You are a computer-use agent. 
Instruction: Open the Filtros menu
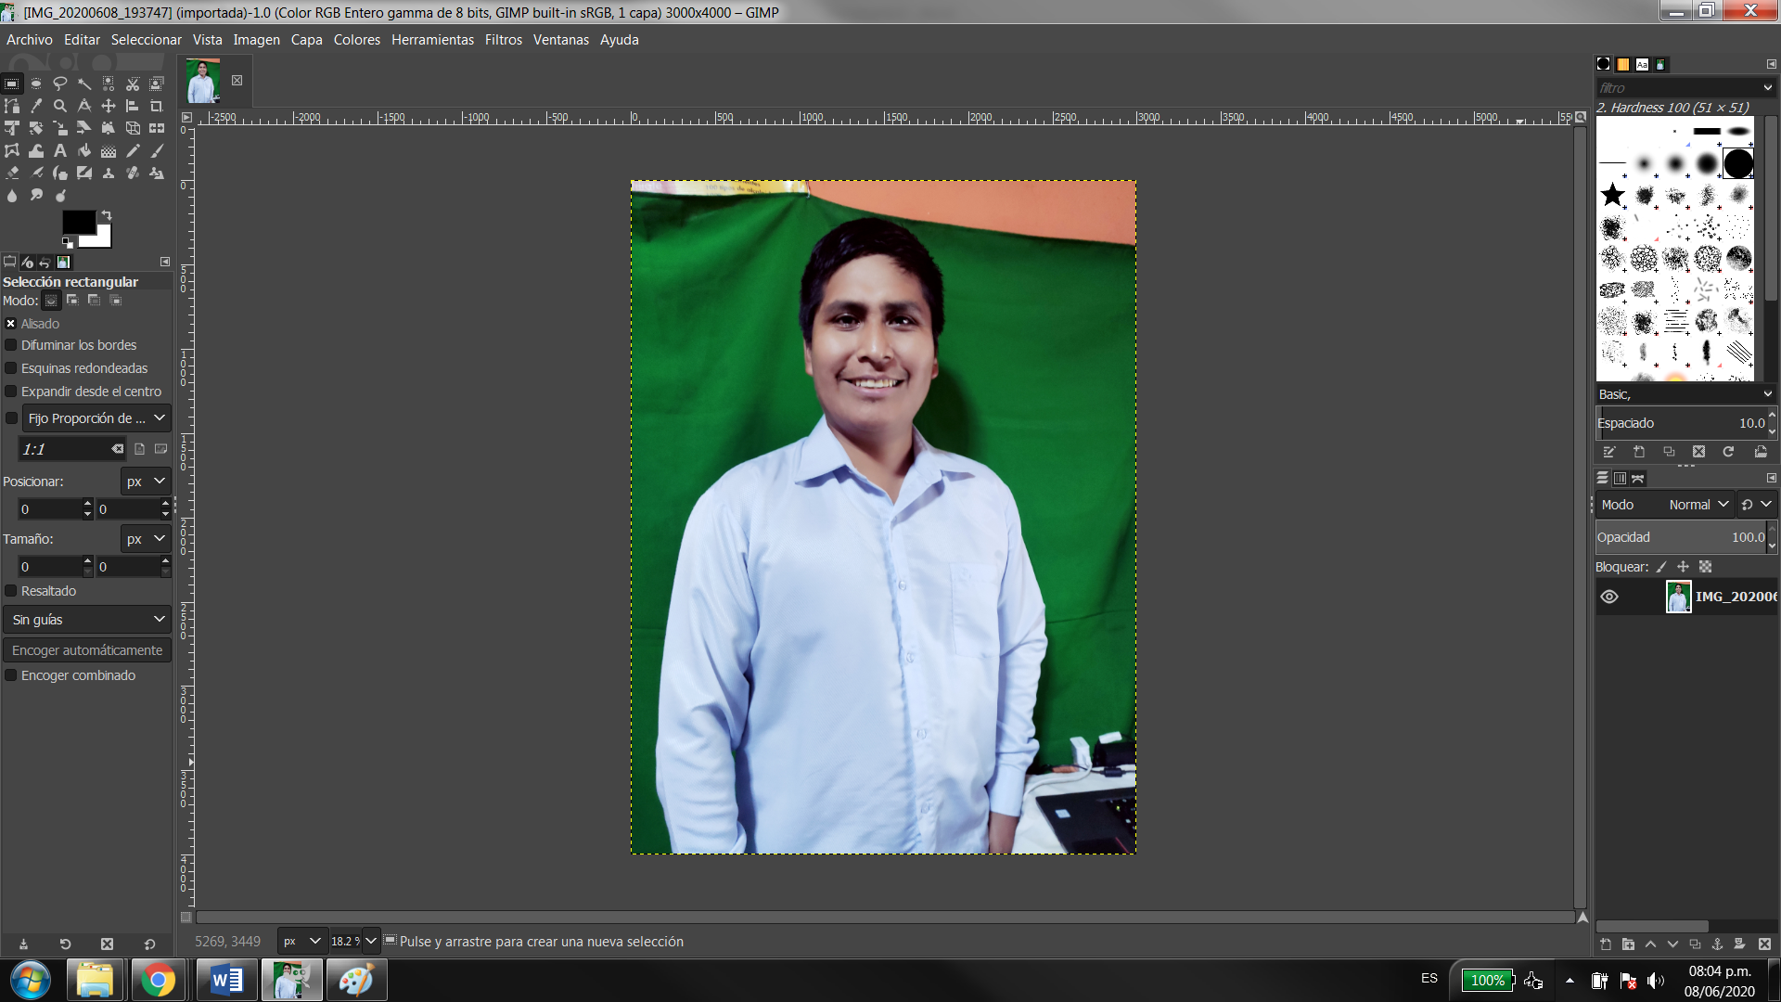click(x=503, y=40)
